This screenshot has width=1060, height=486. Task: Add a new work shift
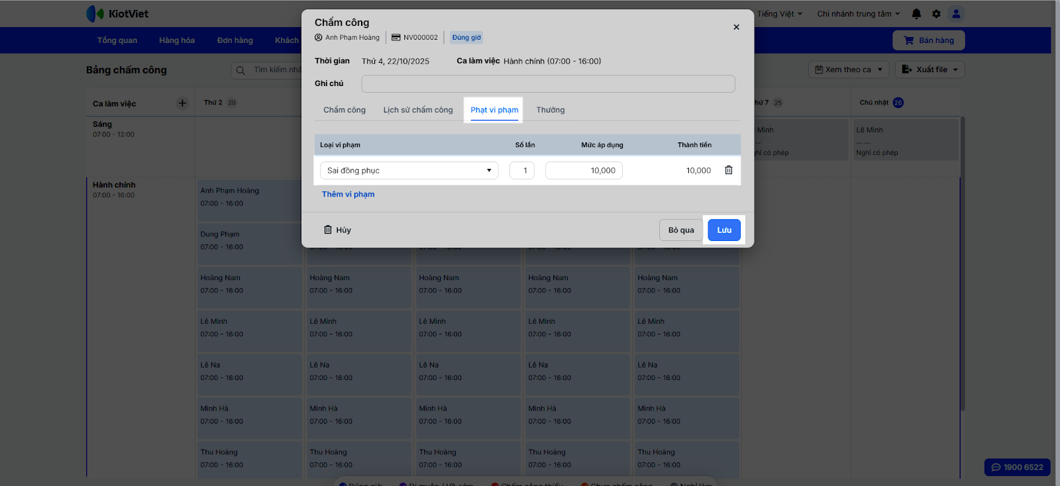[x=182, y=103]
